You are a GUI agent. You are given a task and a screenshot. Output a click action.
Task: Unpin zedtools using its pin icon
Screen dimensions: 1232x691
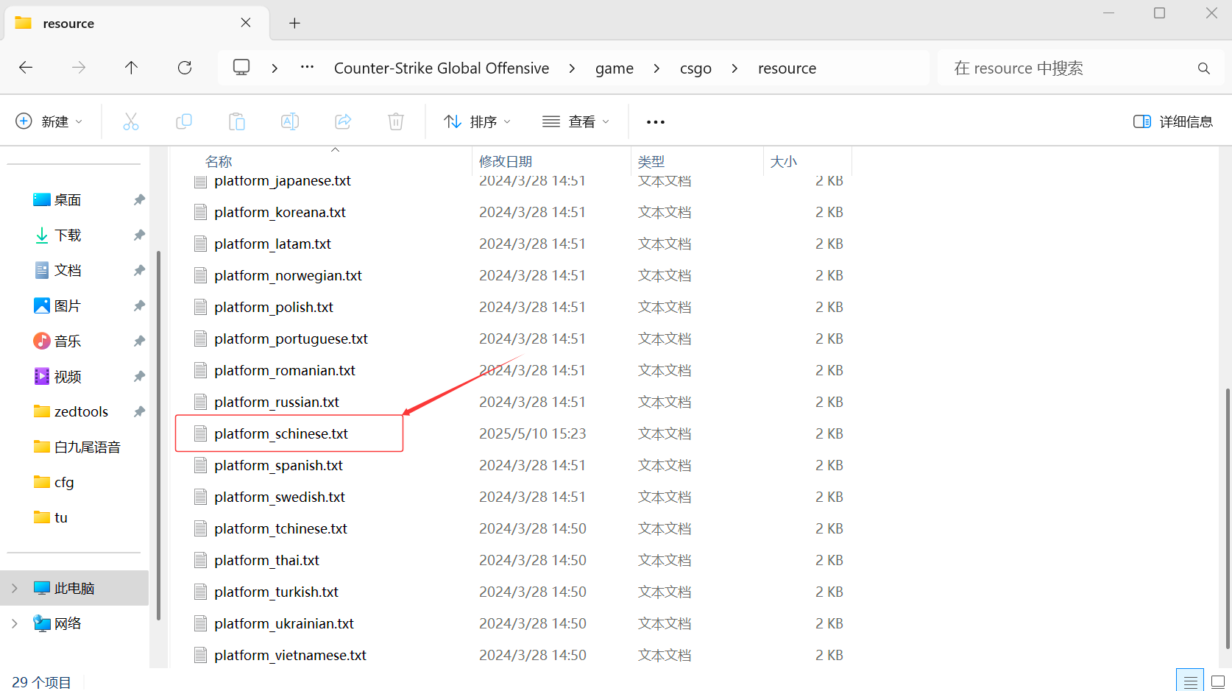click(x=139, y=412)
